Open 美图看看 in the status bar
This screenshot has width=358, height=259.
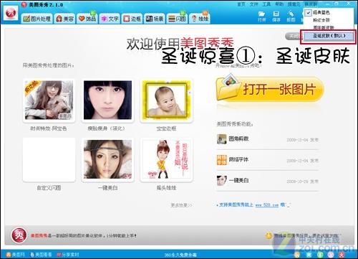tap(41, 255)
